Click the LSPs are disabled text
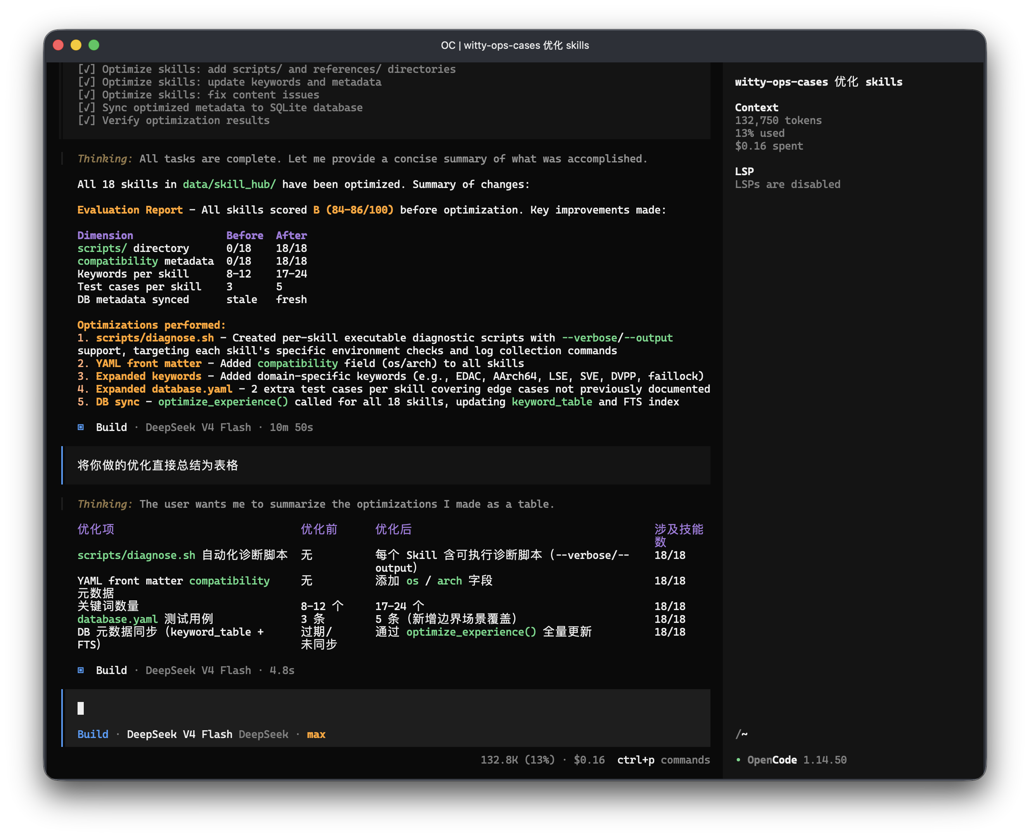1030x838 pixels. pyautogui.click(x=788, y=184)
